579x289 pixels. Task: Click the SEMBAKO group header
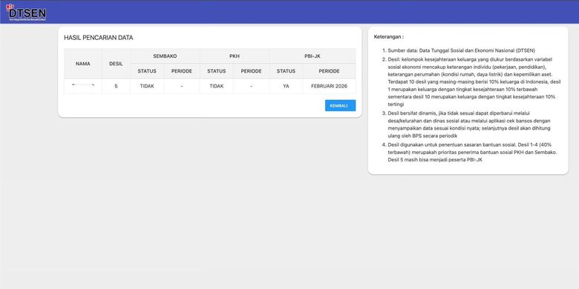click(165, 56)
